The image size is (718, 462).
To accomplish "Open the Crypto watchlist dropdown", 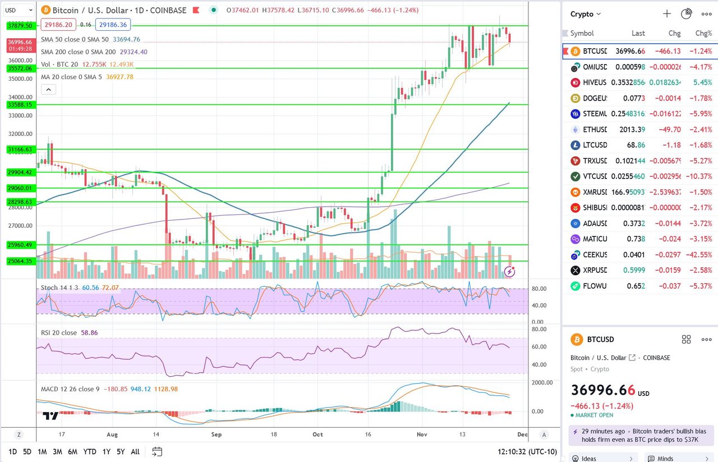I will [586, 14].
